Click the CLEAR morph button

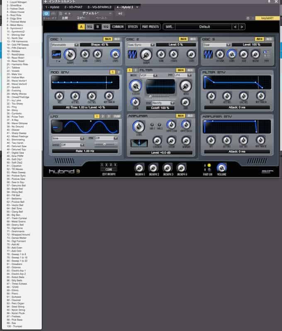pos(109,170)
